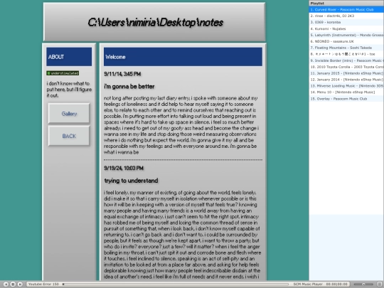Image resolution: width=384 pixels, height=288 pixels.
Task: Seek along the track progress bar
Action: pyautogui.click(x=176, y=284)
